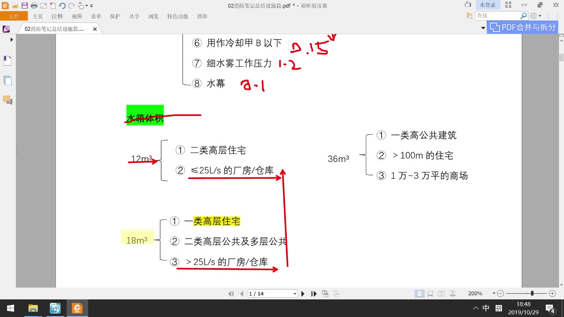Close the 02消防笔记总结设施篇 tab
This screenshot has width=564, height=317.
(95, 29)
